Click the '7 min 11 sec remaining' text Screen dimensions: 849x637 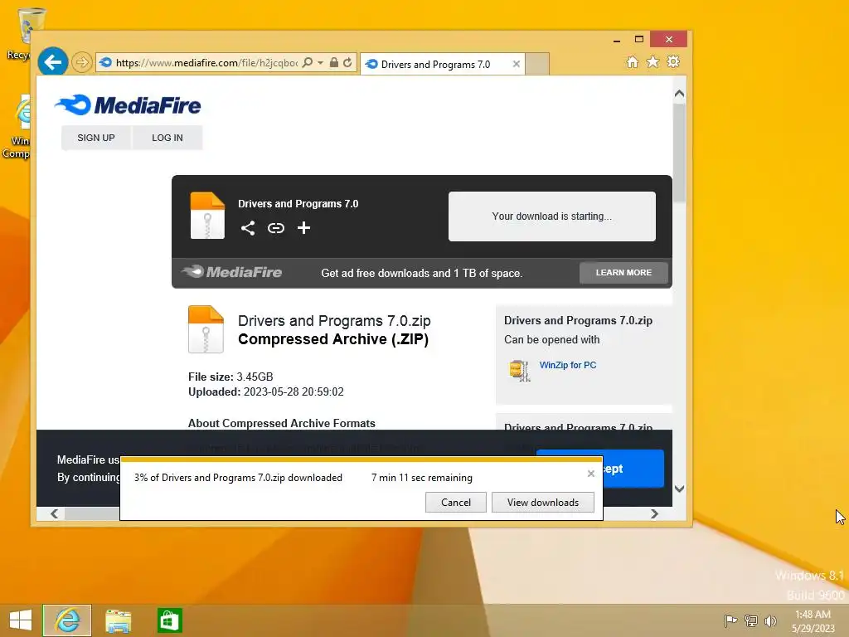pyautogui.click(x=422, y=478)
